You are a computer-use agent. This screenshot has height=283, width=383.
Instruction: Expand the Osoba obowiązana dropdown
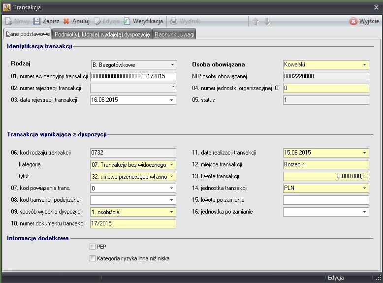[x=365, y=64]
